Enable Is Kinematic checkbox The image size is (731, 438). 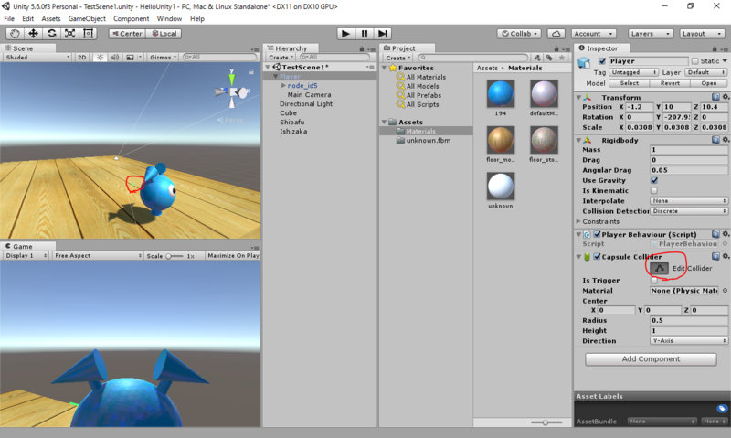pos(654,191)
